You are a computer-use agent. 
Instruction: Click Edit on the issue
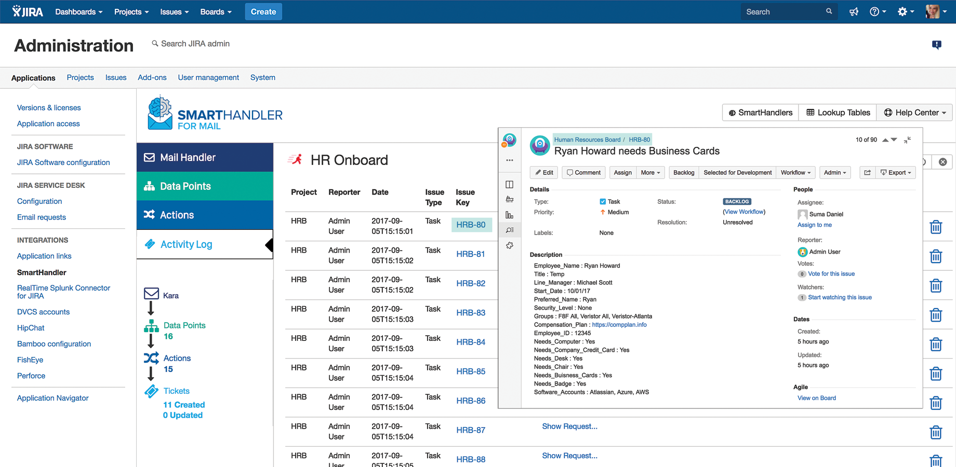[x=544, y=172]
